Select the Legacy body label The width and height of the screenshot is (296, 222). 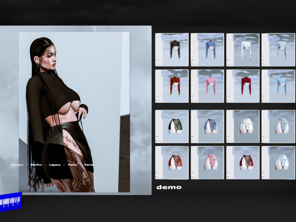55,165
